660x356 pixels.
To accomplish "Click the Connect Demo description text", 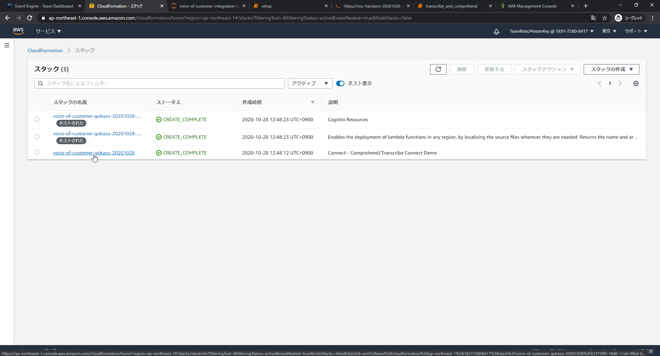I will pos(382,153).
